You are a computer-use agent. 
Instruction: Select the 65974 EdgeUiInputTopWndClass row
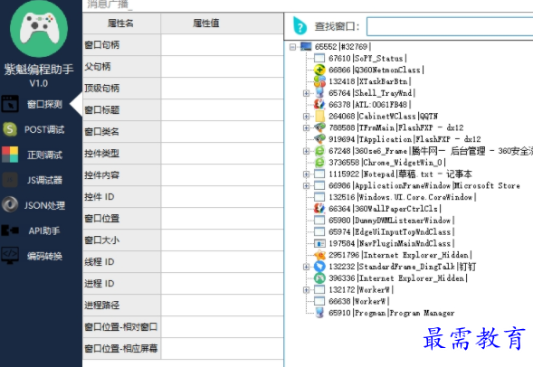(x=391, y=232)
